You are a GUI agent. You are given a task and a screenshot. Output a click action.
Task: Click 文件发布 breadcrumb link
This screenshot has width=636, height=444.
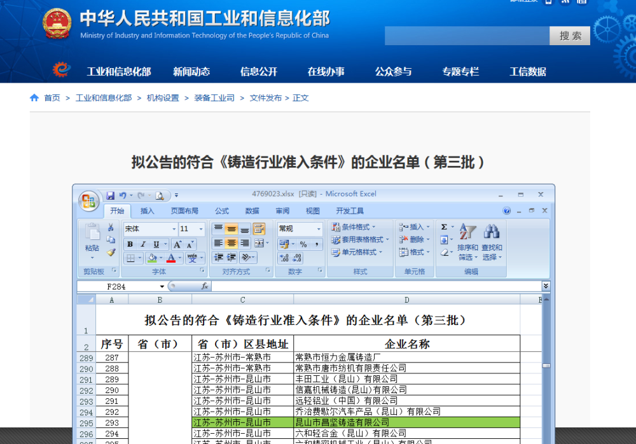pos(266,98)
